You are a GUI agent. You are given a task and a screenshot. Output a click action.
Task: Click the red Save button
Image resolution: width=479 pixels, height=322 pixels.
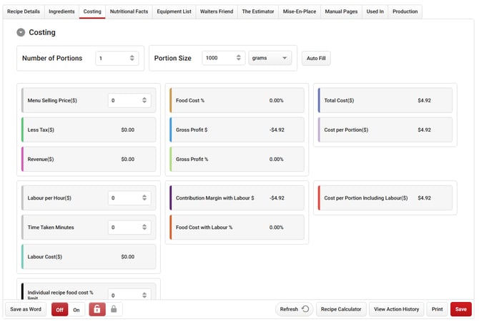[460, 309]
